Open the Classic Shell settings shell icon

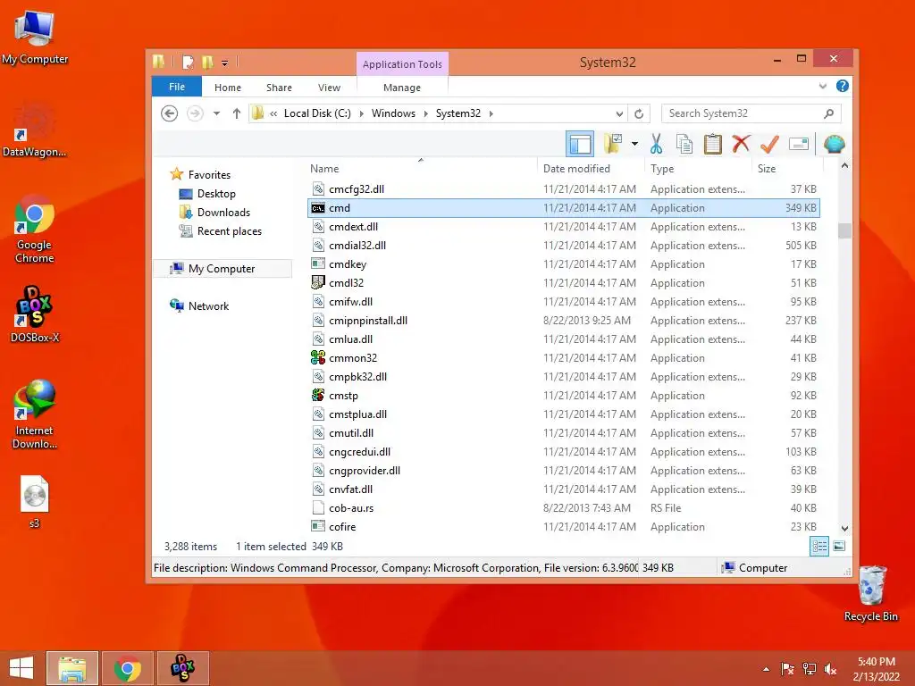[834, 144]
